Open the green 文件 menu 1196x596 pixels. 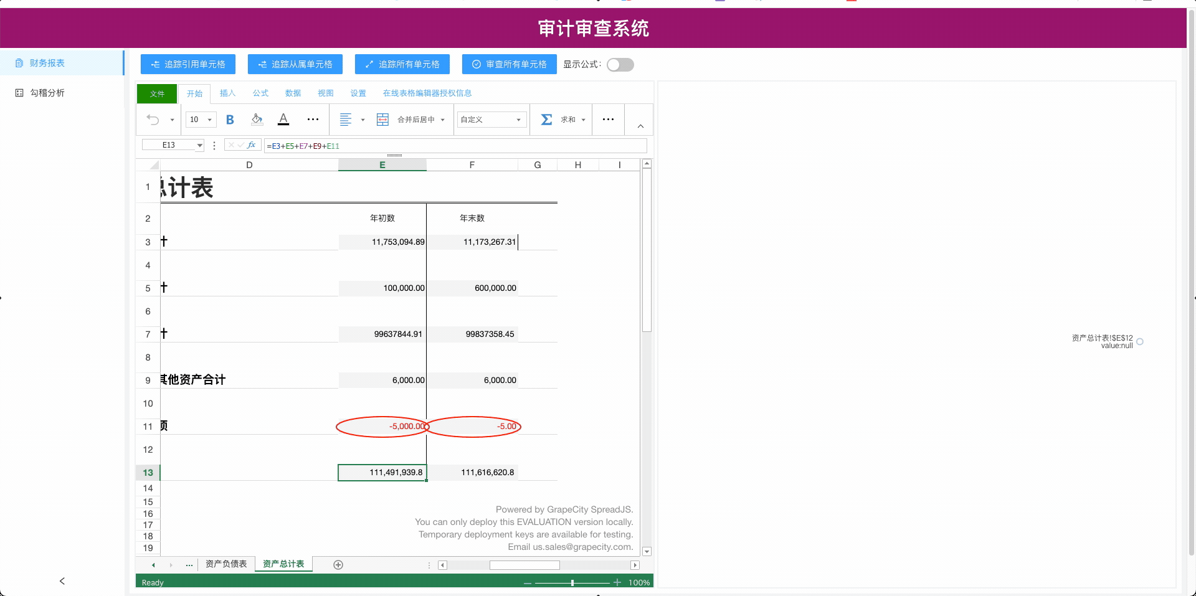click(157, 93)
